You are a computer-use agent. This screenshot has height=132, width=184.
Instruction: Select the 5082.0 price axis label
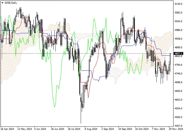(178, 13)
